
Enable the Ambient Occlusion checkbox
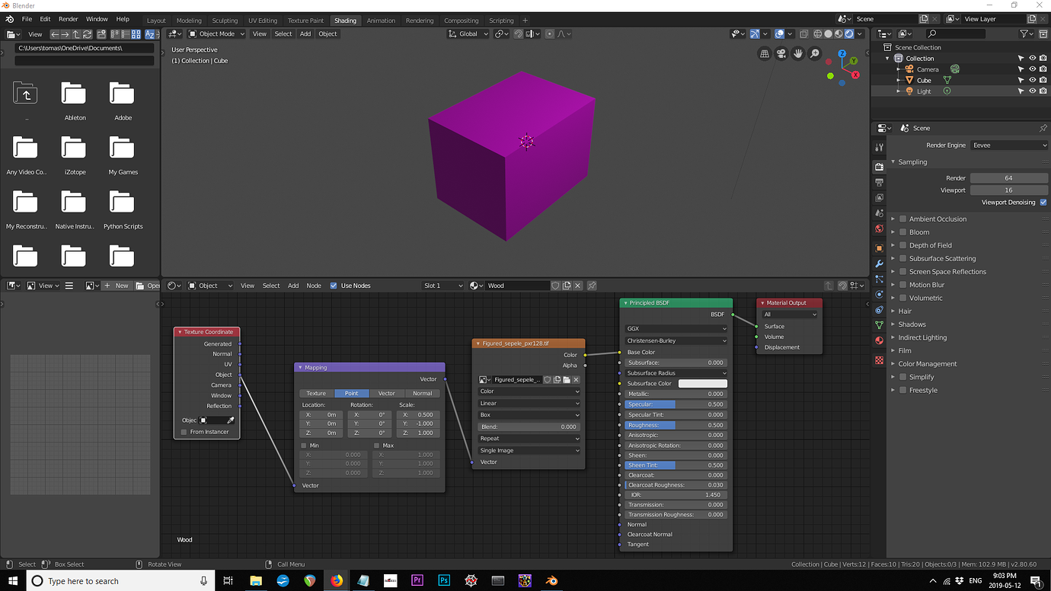pos(903,219)
